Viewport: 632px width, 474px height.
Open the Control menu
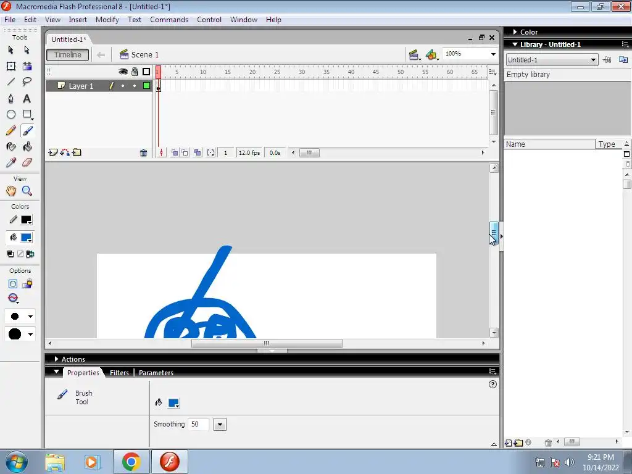point(209,20)
